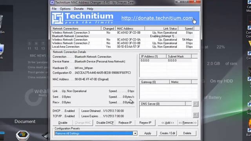Viewport: 251px width, 141px height.
Task: Follow the donate.technitium.com link
Action: [x=157, y=18]
